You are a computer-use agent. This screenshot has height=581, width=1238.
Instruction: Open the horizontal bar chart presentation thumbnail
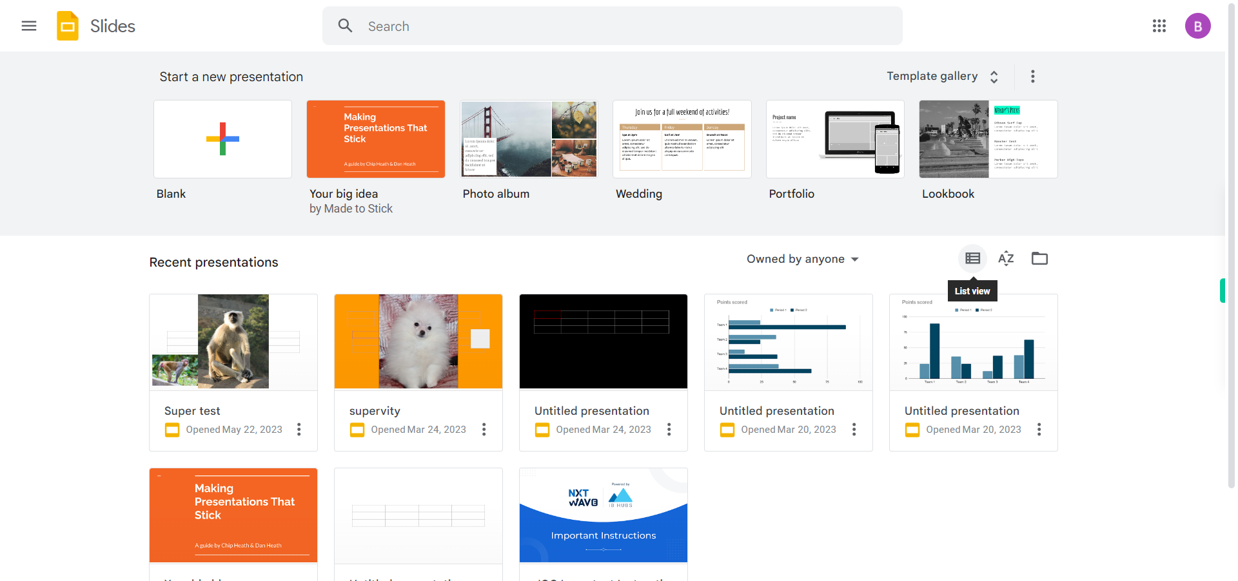(789, 342)
